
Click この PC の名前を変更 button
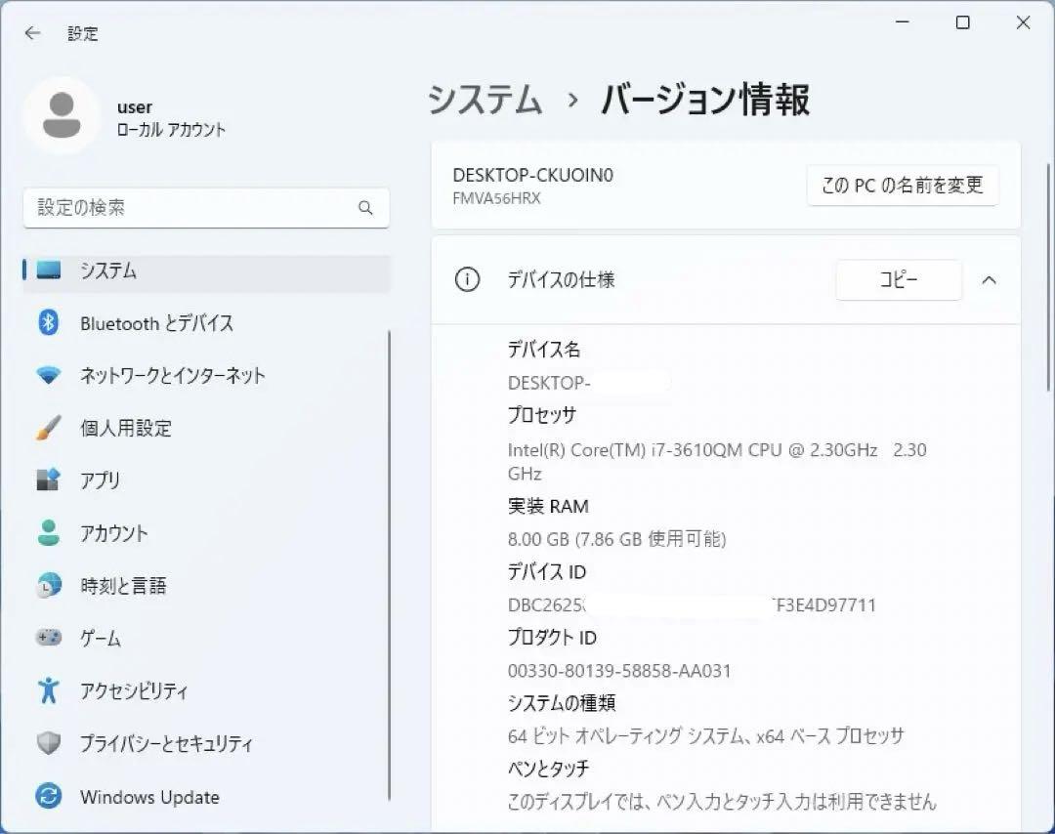coord(903,185)
